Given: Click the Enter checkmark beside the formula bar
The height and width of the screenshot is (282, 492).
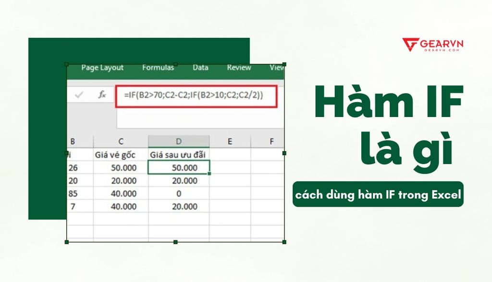Looking at the screenshot, I should pos(79,95).
